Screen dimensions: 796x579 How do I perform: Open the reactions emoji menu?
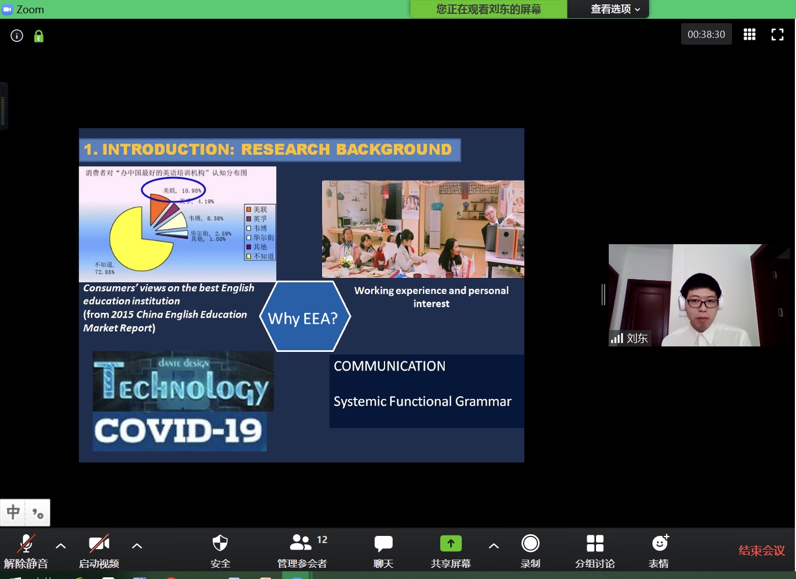point(659,549)
